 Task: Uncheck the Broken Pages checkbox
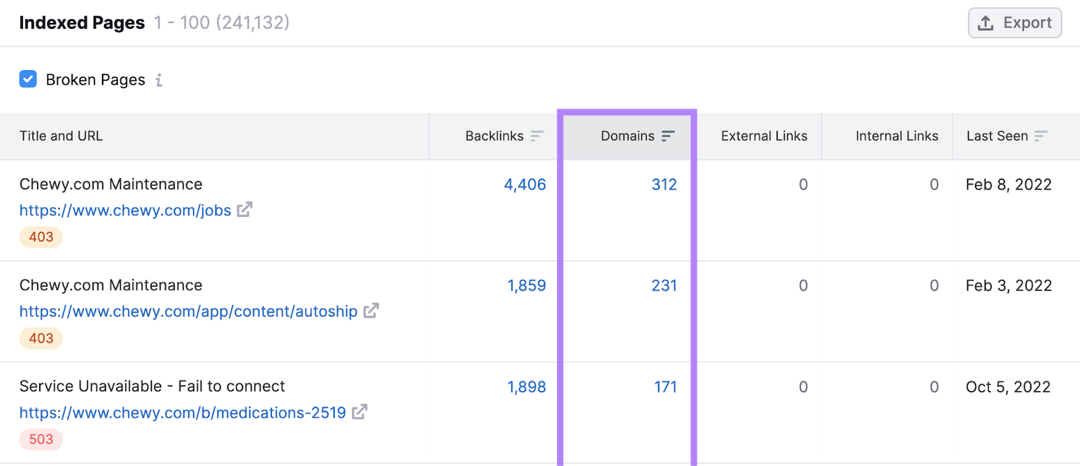(28, 80)
